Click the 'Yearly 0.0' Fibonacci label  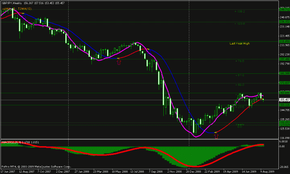[x=240, y=126]
